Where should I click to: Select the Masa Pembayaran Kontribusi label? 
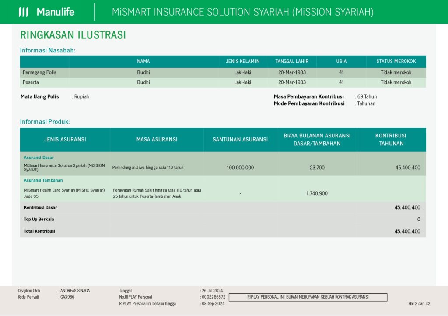(309, 96)
